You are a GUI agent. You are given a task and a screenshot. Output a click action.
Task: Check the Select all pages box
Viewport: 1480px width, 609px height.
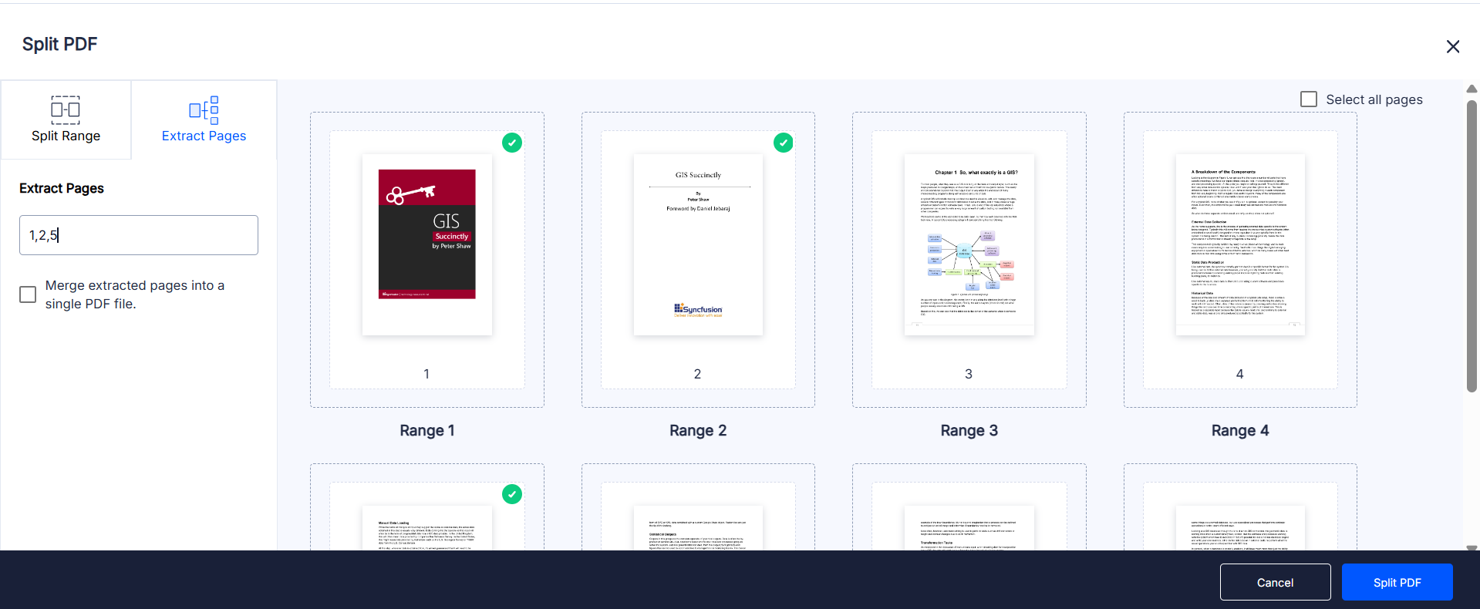click(x=1309, y=99)
